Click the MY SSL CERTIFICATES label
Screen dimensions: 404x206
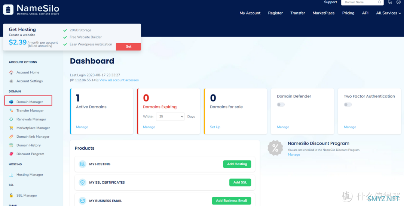coord(107,182)
